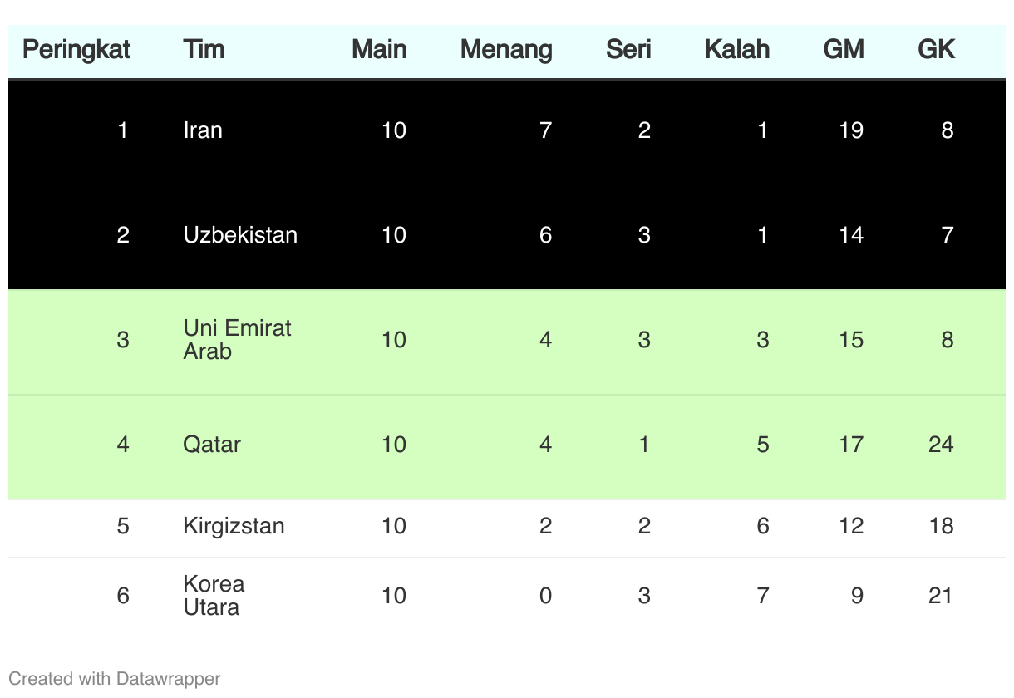Image resolution: width=1014 pixels, height=698 pixels.
Task: Click Korea Utara's Menang value 0
Action: click(545, 596)
